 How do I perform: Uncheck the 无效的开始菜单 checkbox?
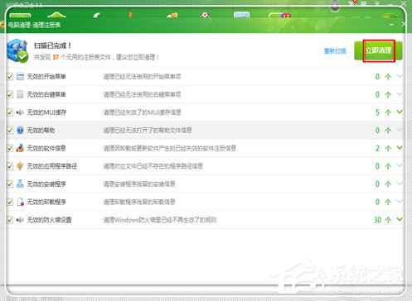point(10,76)
